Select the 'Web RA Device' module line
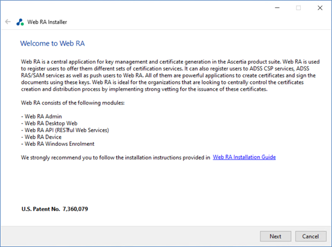332x247 pixels. click(x=41, y=137)
